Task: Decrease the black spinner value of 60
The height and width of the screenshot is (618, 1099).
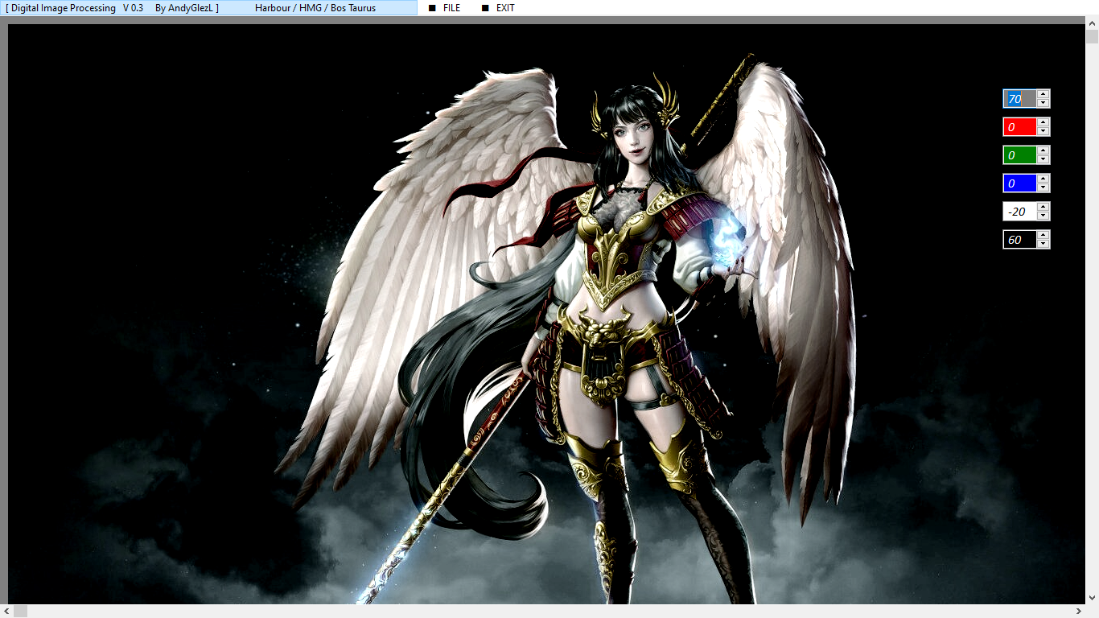Action: point(1043,244)
